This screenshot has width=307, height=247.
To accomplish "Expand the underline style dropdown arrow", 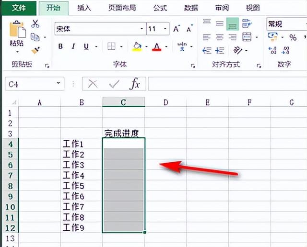I will [96, 46].
